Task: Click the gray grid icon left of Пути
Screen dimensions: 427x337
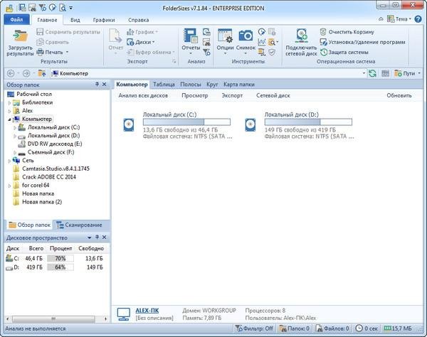Action: pos(385,73)
